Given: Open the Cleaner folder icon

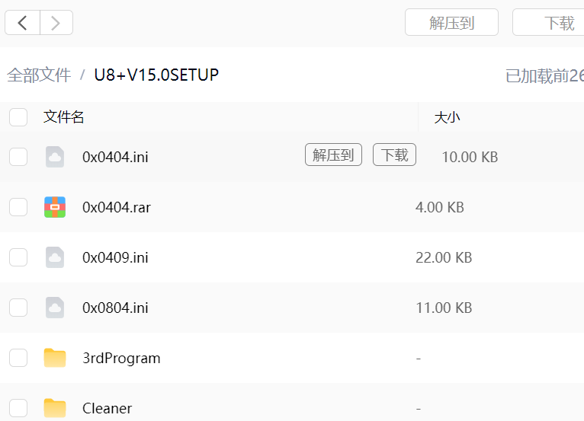Looking at the screenshot, I should [x=55, y=408].
